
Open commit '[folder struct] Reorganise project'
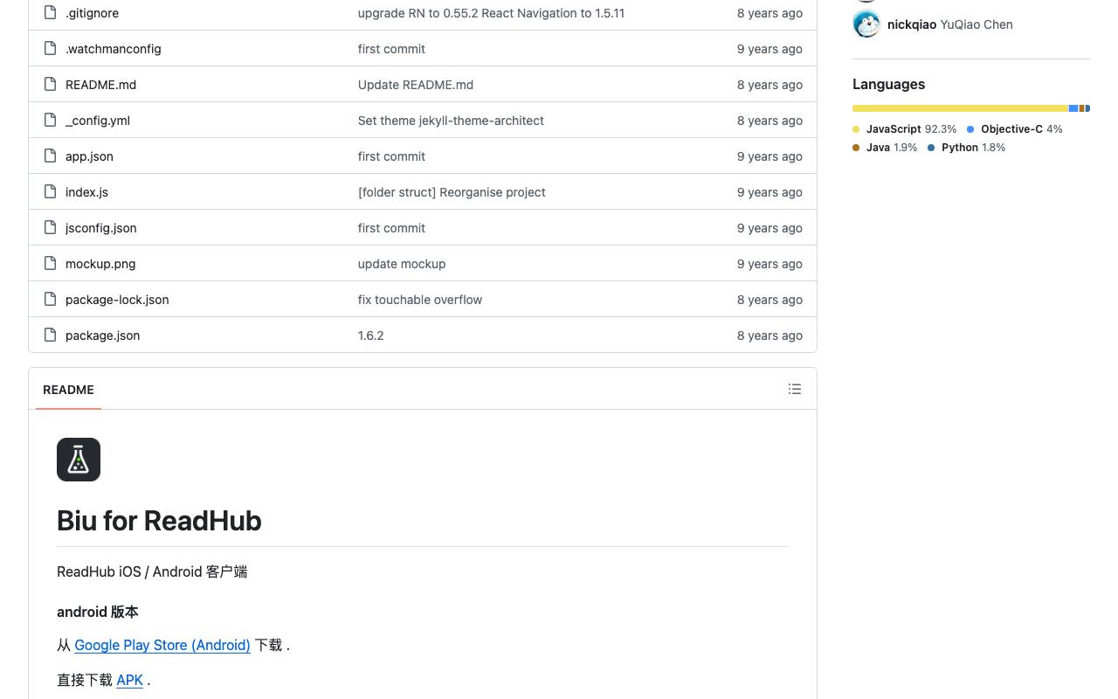tap(452, 192)
